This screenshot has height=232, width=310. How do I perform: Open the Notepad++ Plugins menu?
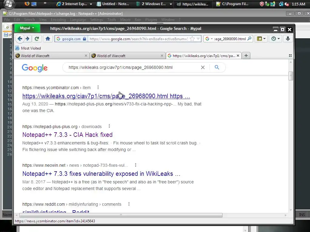pos(151,20)
